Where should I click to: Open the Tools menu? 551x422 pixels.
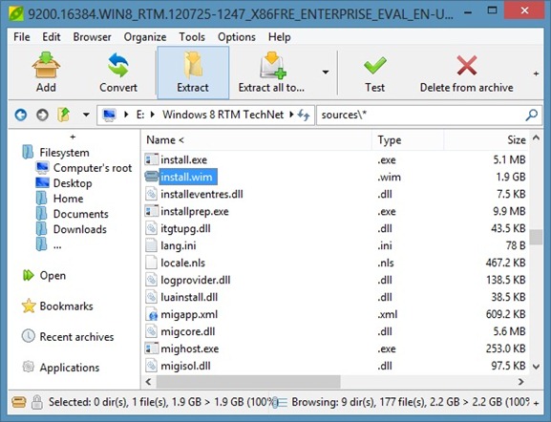click(192, 37)
